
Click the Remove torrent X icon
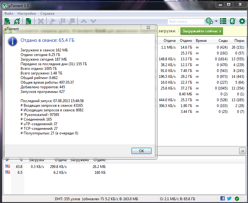point(41,21)
